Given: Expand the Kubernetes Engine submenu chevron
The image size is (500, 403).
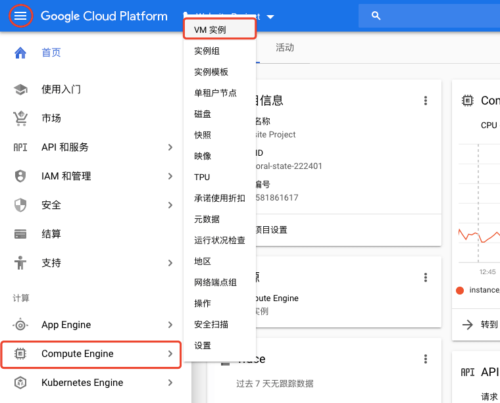Looking at the screenshot, I should (170, 383).
